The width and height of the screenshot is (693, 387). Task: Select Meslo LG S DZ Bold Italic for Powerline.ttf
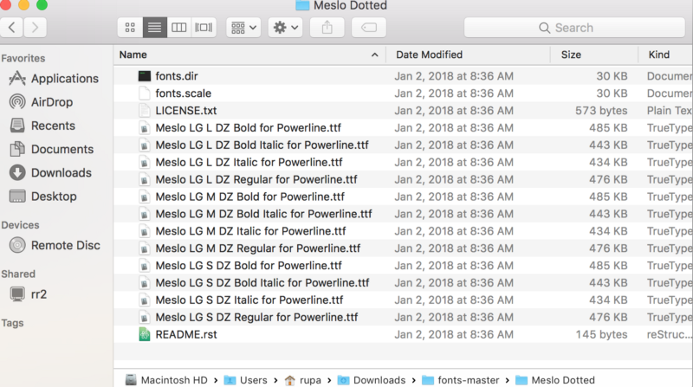click(x=262, y=283)
